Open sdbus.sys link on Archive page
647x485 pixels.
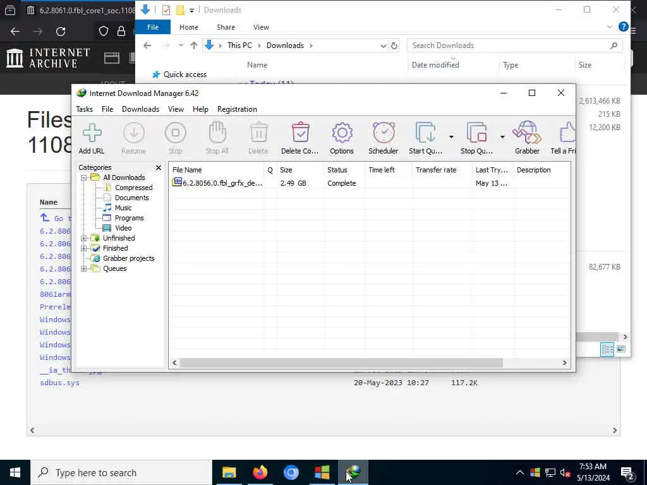coord(60,383)
